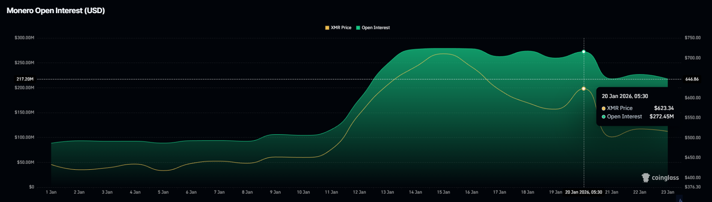712x202 pixels.
Task: Click the yellow dot icon in the tooltip
Action: 604,108
